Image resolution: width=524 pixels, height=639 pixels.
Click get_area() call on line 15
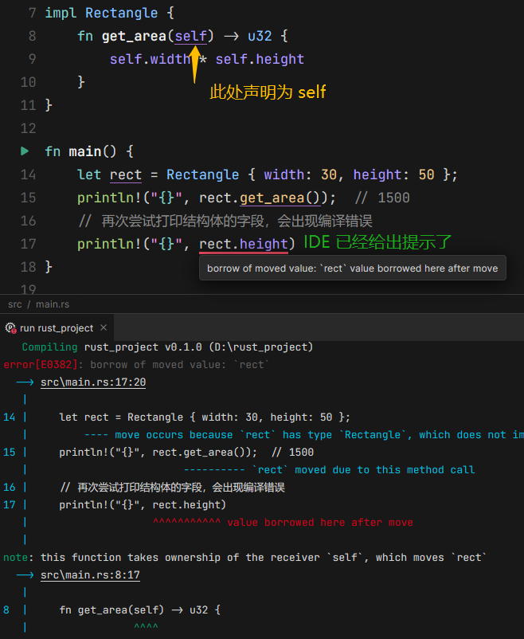(x=280, y=198)
